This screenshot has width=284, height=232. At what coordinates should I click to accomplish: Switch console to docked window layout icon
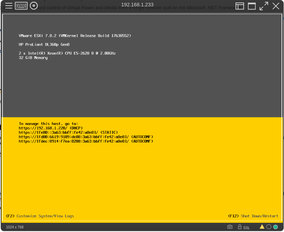pyautogui.click(x=240, y=6)
